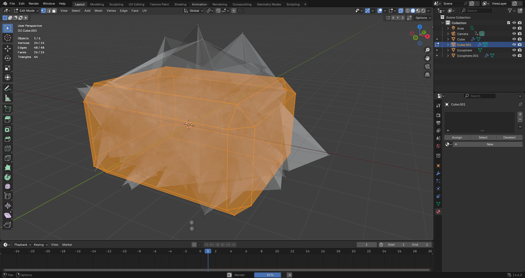The image size is (525, 278).
Task: Select the Move tool in toolbar
Action: pos(8,49)
